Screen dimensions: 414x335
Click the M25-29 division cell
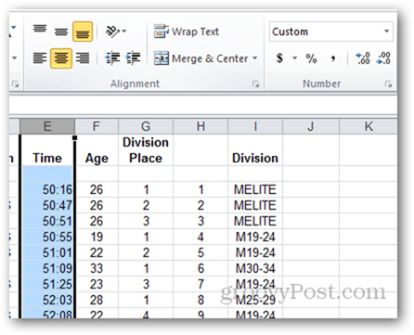click(255, 300)
